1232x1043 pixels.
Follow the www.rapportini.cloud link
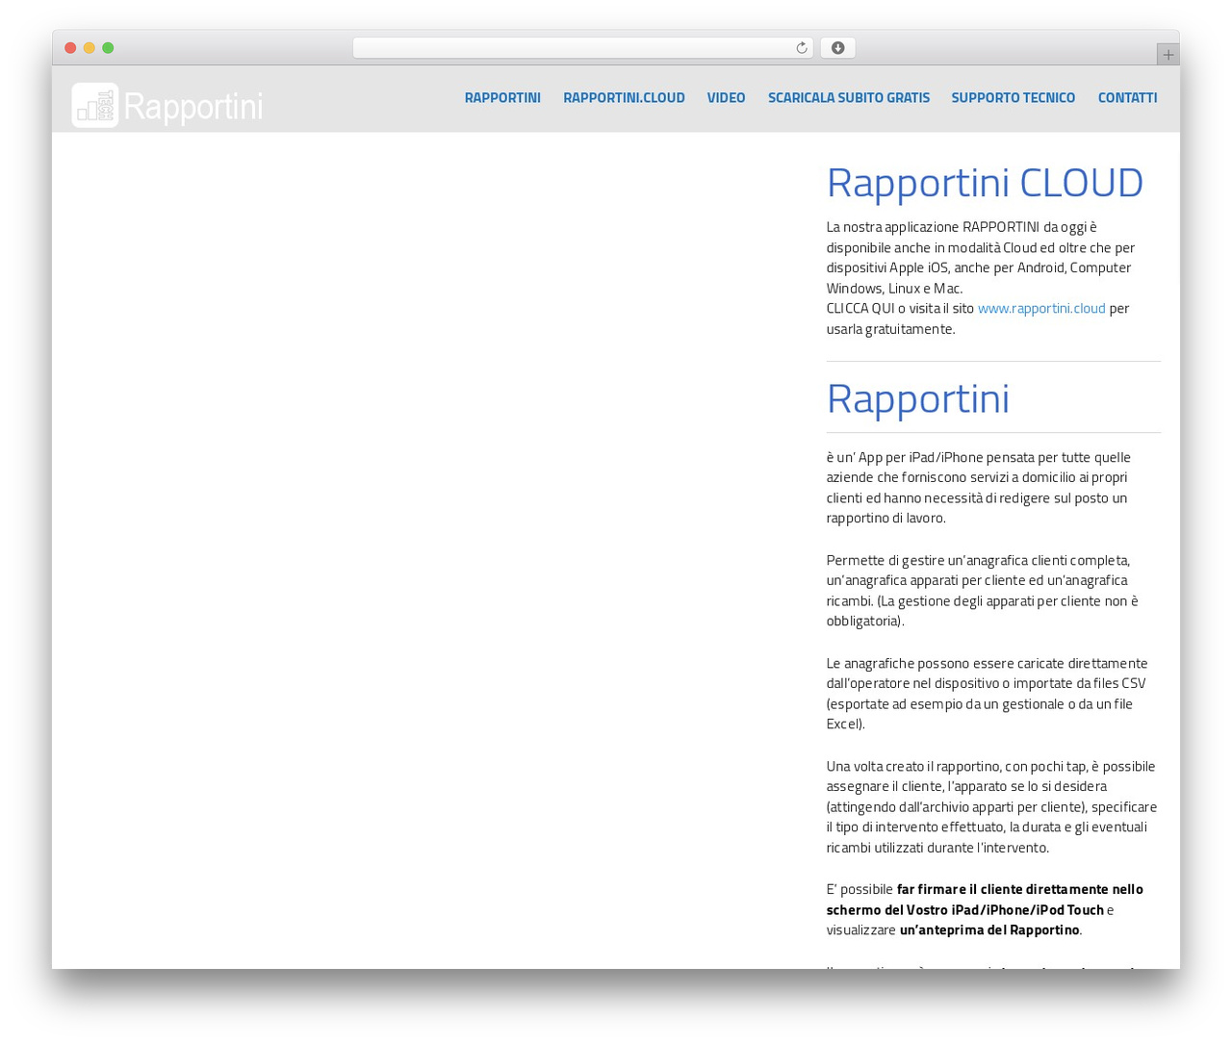coord(1041,308)
